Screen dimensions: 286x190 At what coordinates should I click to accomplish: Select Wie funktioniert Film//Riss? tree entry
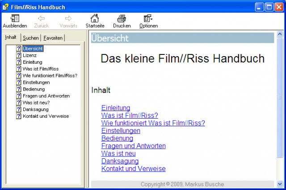[50, 75]
